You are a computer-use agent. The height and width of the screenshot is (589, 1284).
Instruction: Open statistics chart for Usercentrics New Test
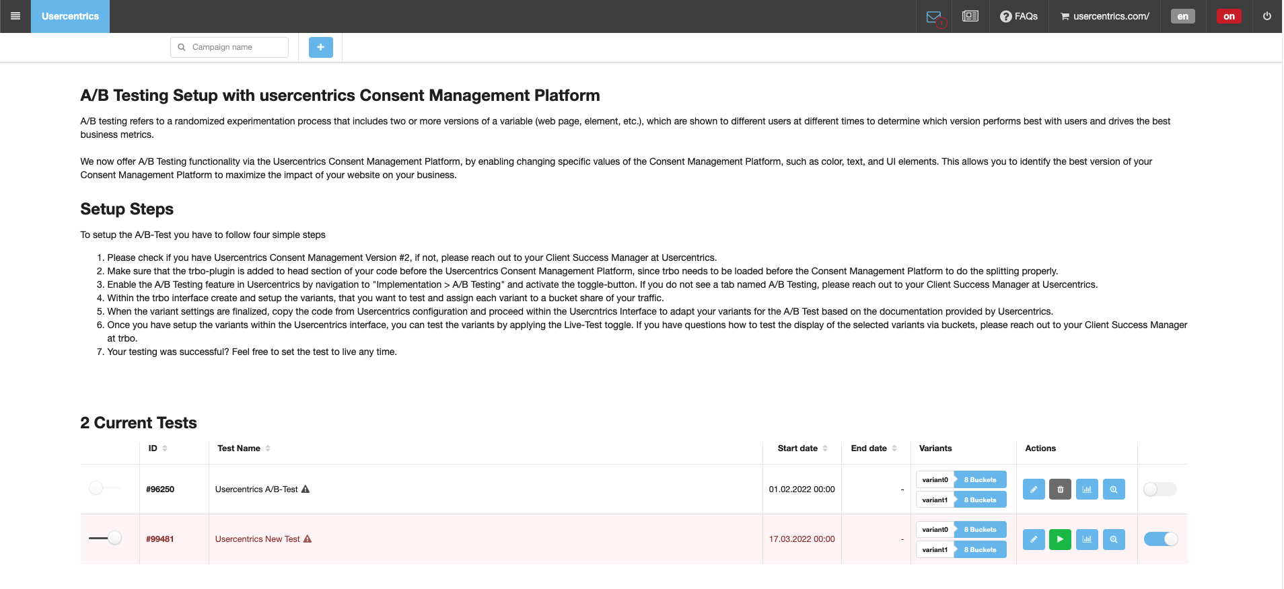[x=1087, y=539]
